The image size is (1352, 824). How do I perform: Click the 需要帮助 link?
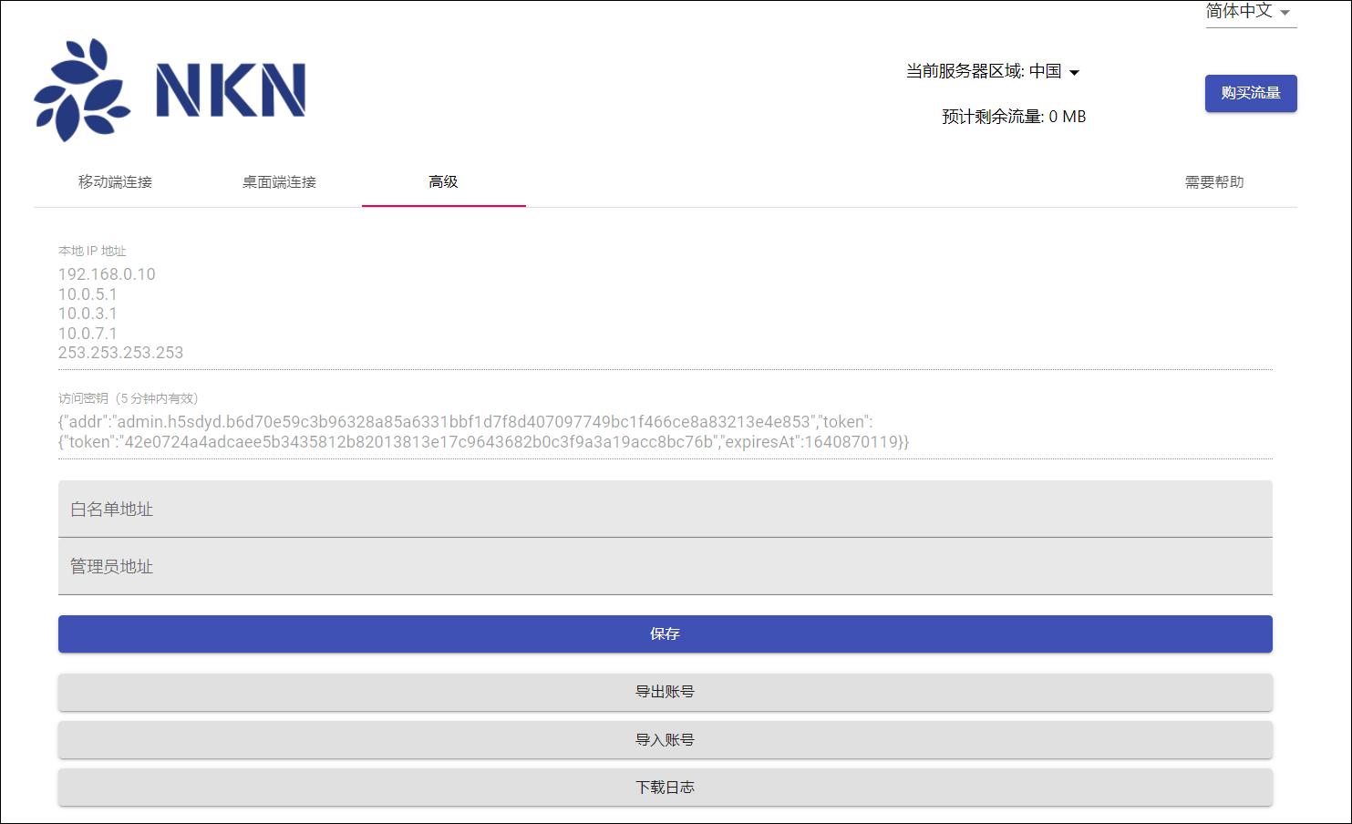coord(1214,182)
